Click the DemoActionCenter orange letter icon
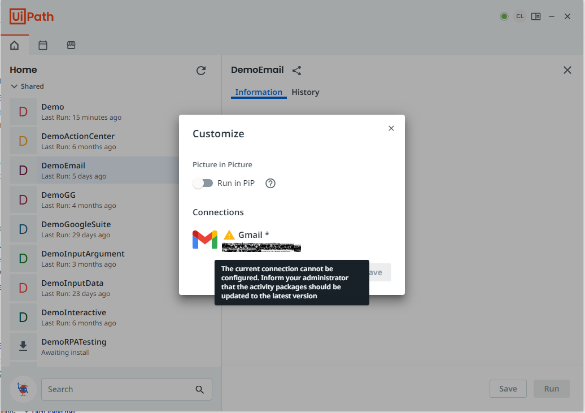 (x=23, y=141)
